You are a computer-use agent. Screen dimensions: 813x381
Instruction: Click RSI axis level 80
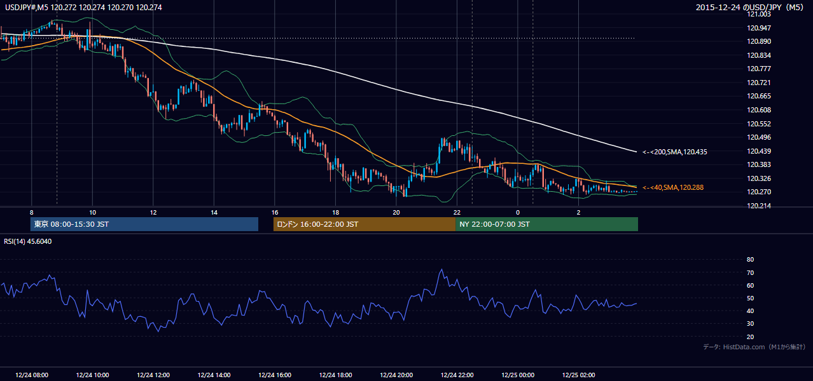pos(750,260)
